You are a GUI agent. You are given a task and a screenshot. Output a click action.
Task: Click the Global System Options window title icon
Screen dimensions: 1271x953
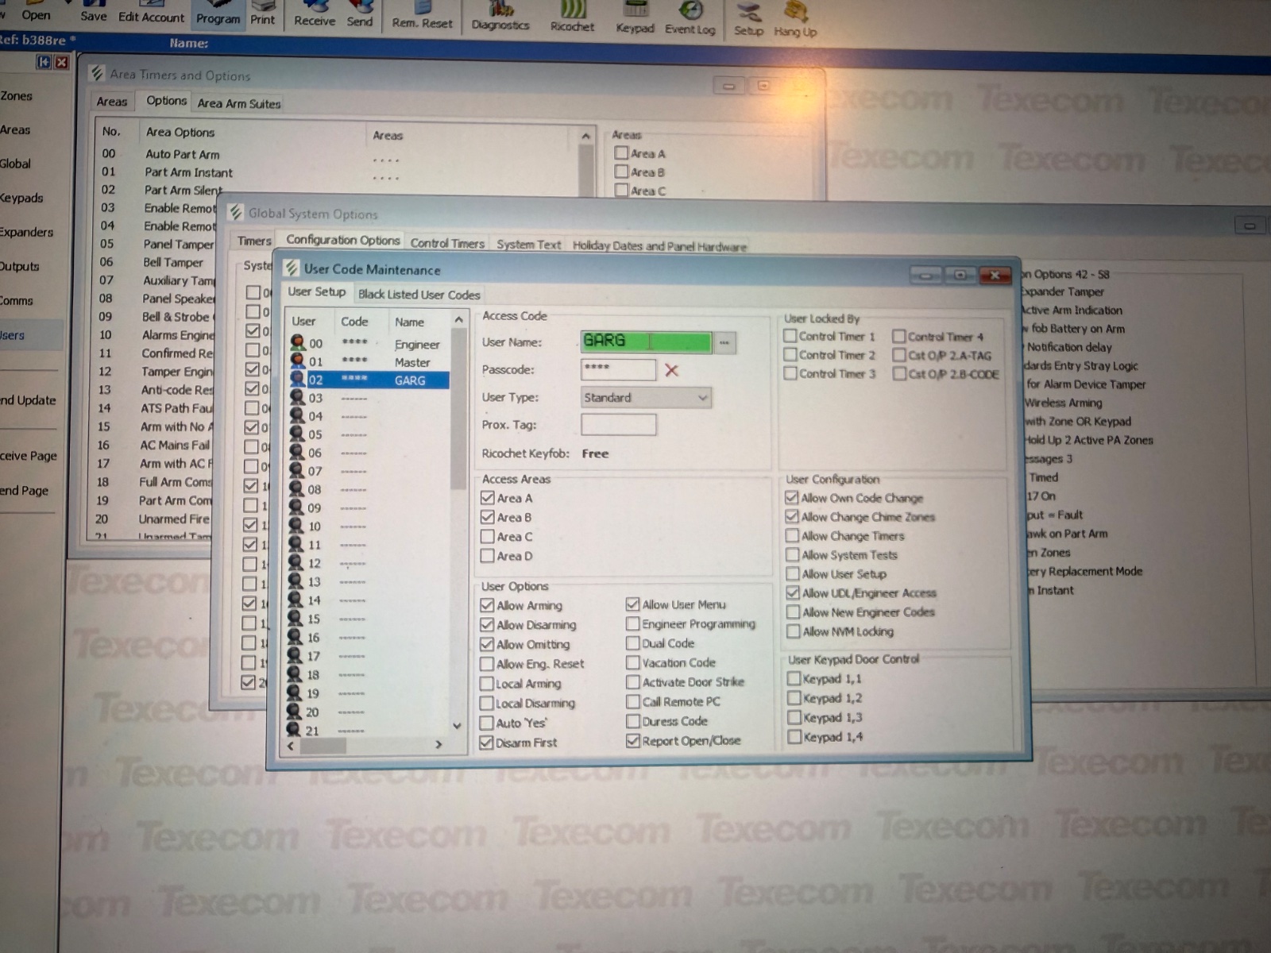236,212
